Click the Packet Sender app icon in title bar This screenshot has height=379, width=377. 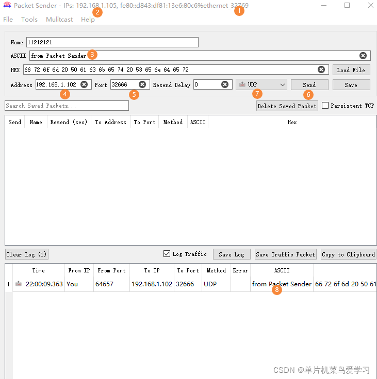click(x=7, y=5)
